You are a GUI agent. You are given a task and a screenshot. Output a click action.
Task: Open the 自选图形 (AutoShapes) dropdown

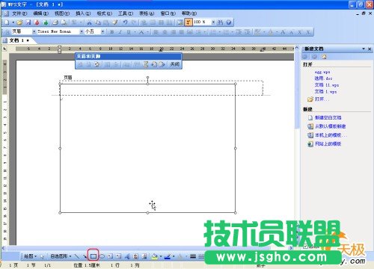pos(61,256)
